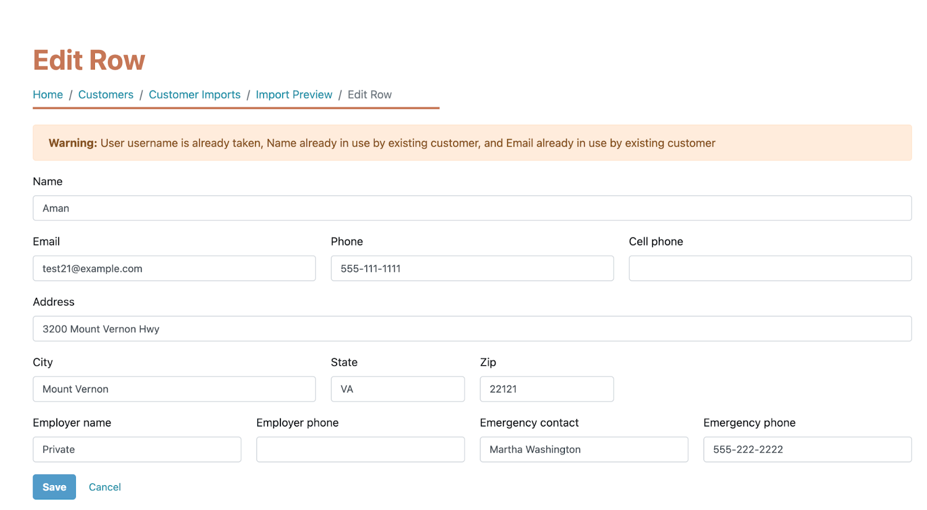Go to the Customers breadcrumb link

[105, 94]
